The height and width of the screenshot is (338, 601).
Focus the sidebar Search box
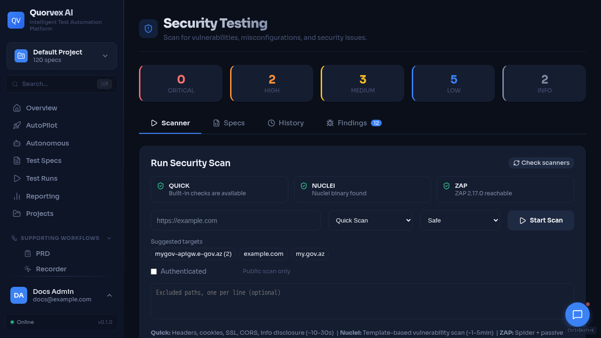point(62,84)
